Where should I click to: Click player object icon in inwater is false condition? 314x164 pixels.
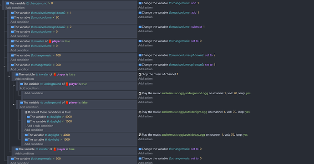55,74
